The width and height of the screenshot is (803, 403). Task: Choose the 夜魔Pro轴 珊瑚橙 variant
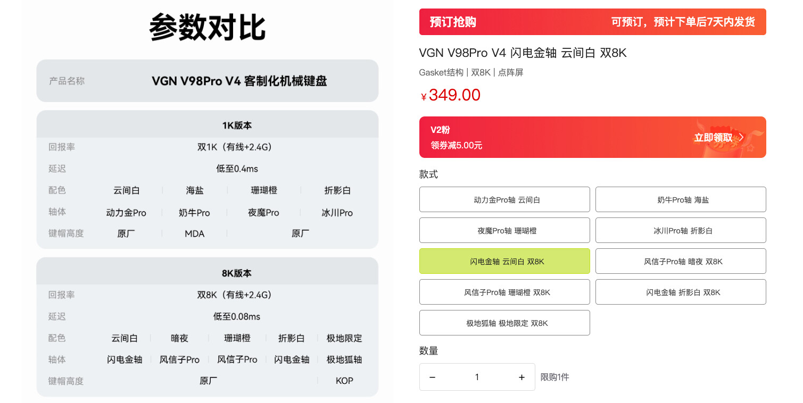pyautogui.click(x=504, y=230)
